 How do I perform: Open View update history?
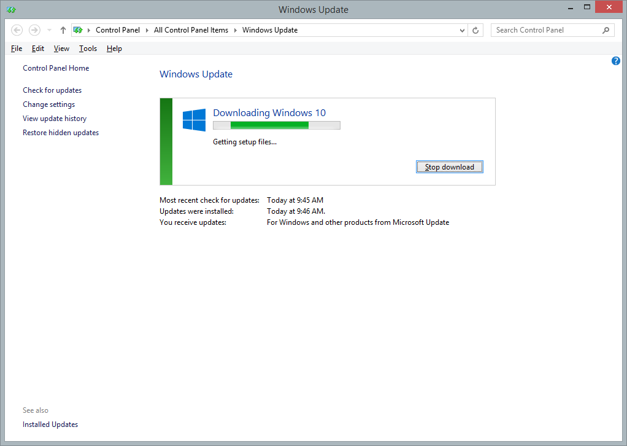[x=55, y=119]
